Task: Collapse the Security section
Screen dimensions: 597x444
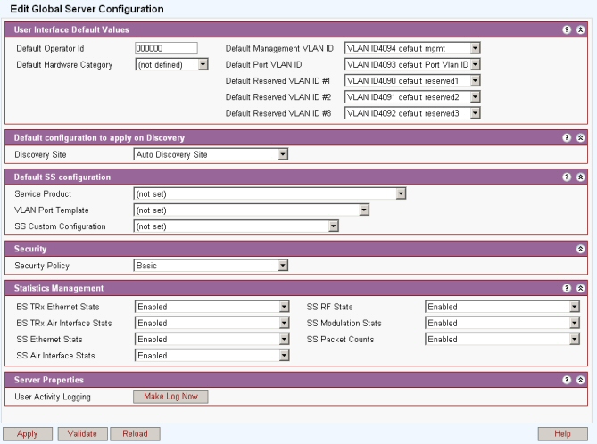Action: tap(581, 249)
